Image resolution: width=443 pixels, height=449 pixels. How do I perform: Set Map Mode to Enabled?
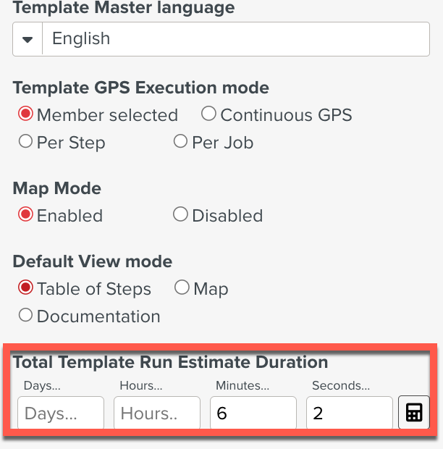point(26,215)
